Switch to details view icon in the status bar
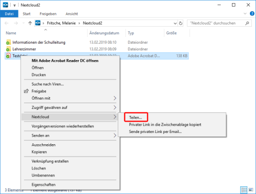Screen dimensions: 256x194 coord(244,190)
